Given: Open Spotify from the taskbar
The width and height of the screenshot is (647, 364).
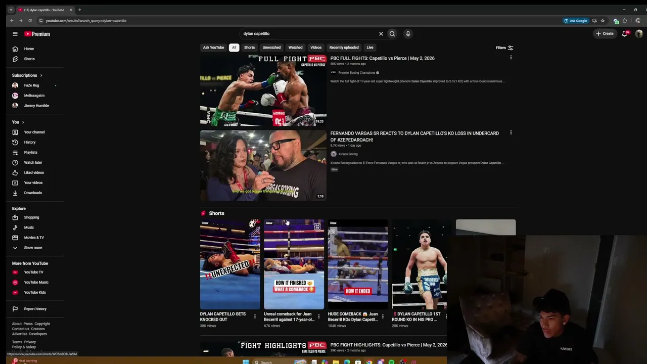Looking at the screenshot, I should coord(391,361).
